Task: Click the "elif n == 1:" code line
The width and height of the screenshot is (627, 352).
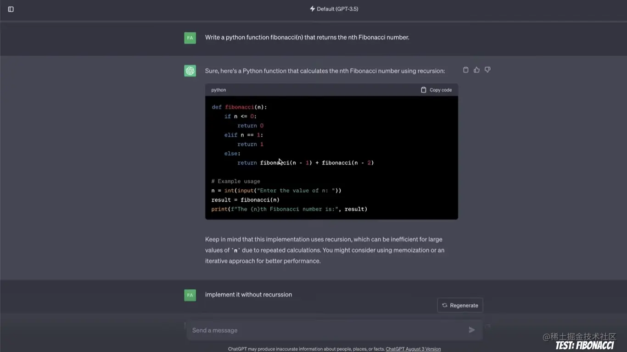Action: pyautogui.click(x=244, y=135)
